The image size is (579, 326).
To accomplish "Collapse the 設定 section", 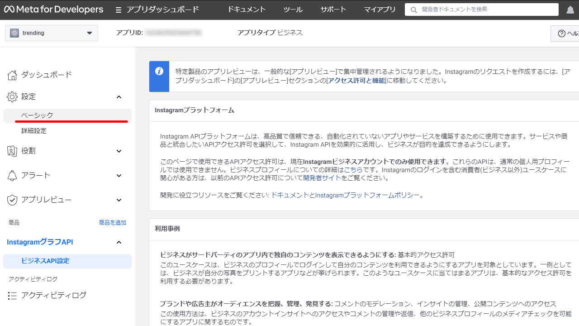I will coord(119,96).
